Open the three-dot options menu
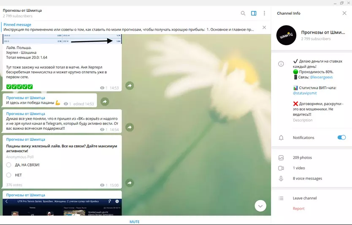 264,13
